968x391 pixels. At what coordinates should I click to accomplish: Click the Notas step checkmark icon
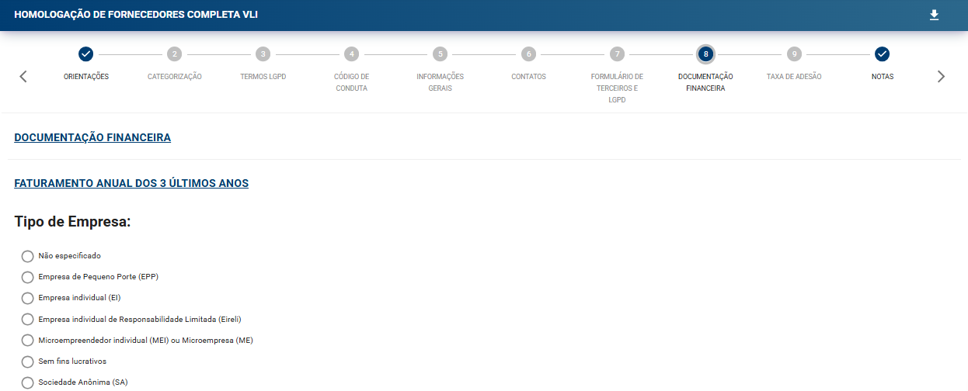click(882, 54)
